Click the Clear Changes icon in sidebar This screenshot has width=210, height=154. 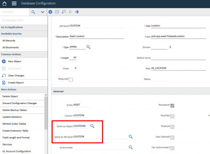4,75
